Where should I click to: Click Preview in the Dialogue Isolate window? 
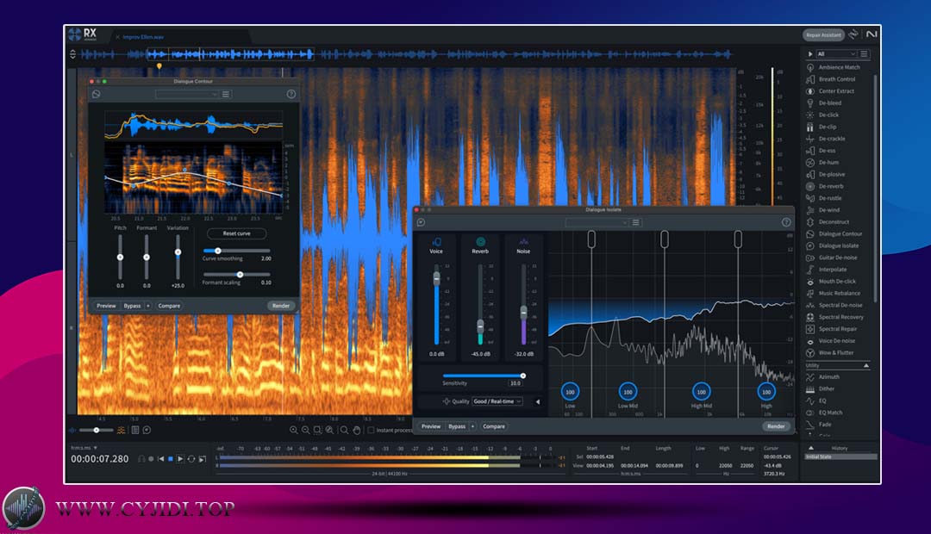pos(431,426)
